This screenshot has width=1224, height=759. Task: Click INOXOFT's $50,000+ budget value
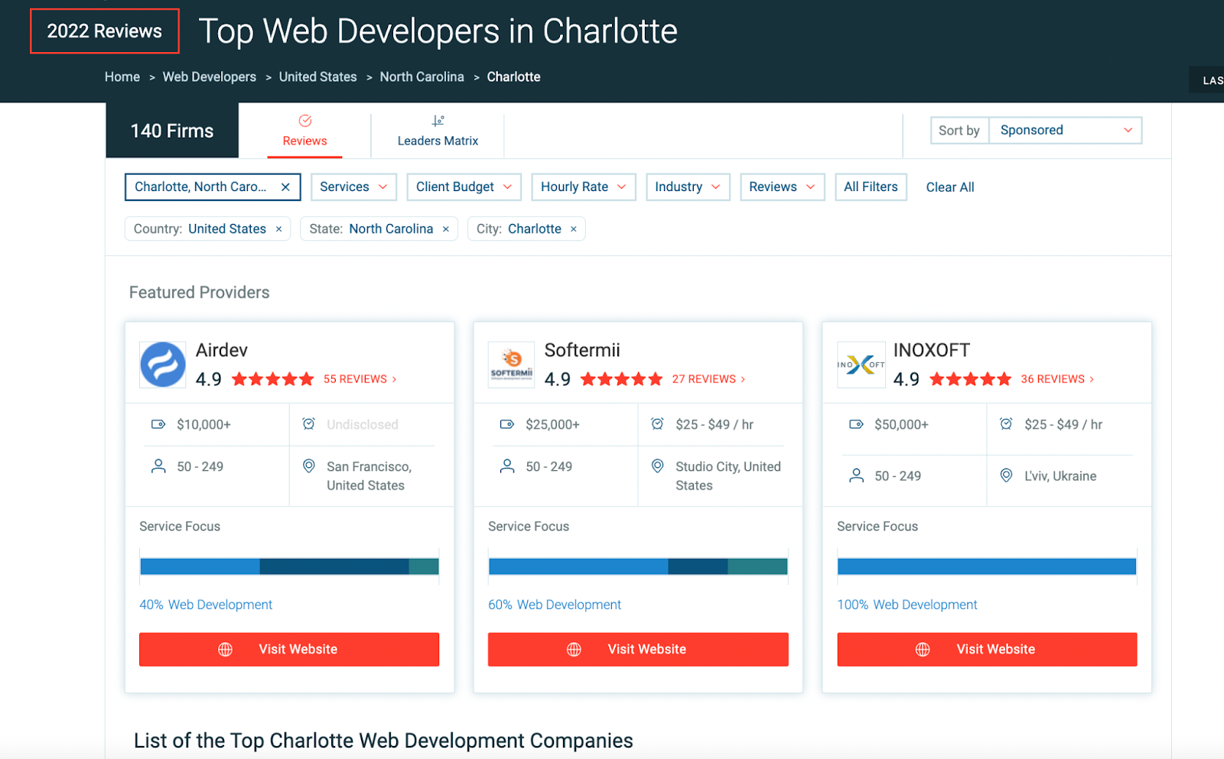tap(901, 424)
